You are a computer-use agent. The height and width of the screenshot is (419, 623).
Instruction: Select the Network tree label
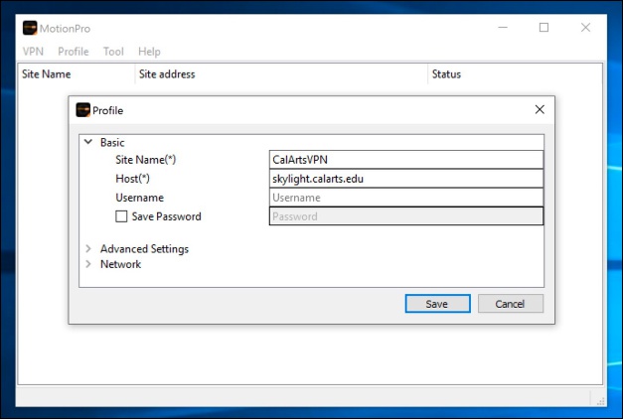[121, 264]
